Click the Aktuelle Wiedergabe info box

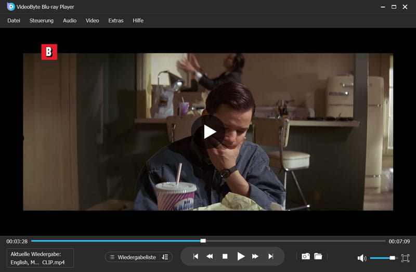pos(40,258)
